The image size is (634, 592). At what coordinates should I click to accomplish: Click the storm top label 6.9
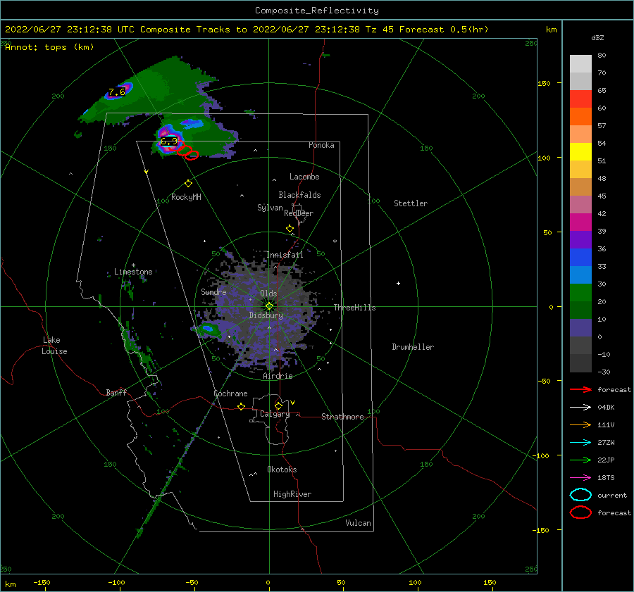[169, 141]
